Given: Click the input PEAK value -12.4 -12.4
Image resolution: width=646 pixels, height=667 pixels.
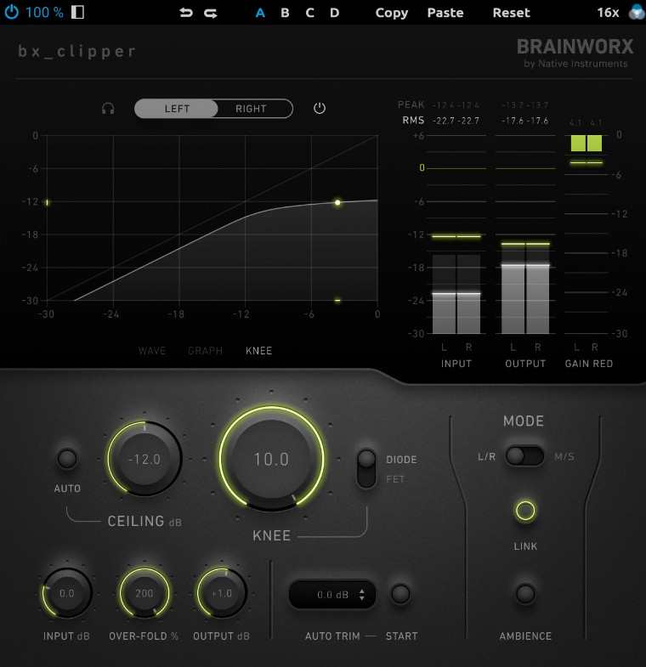Looking at the screenshot, I should pos(456,105).
